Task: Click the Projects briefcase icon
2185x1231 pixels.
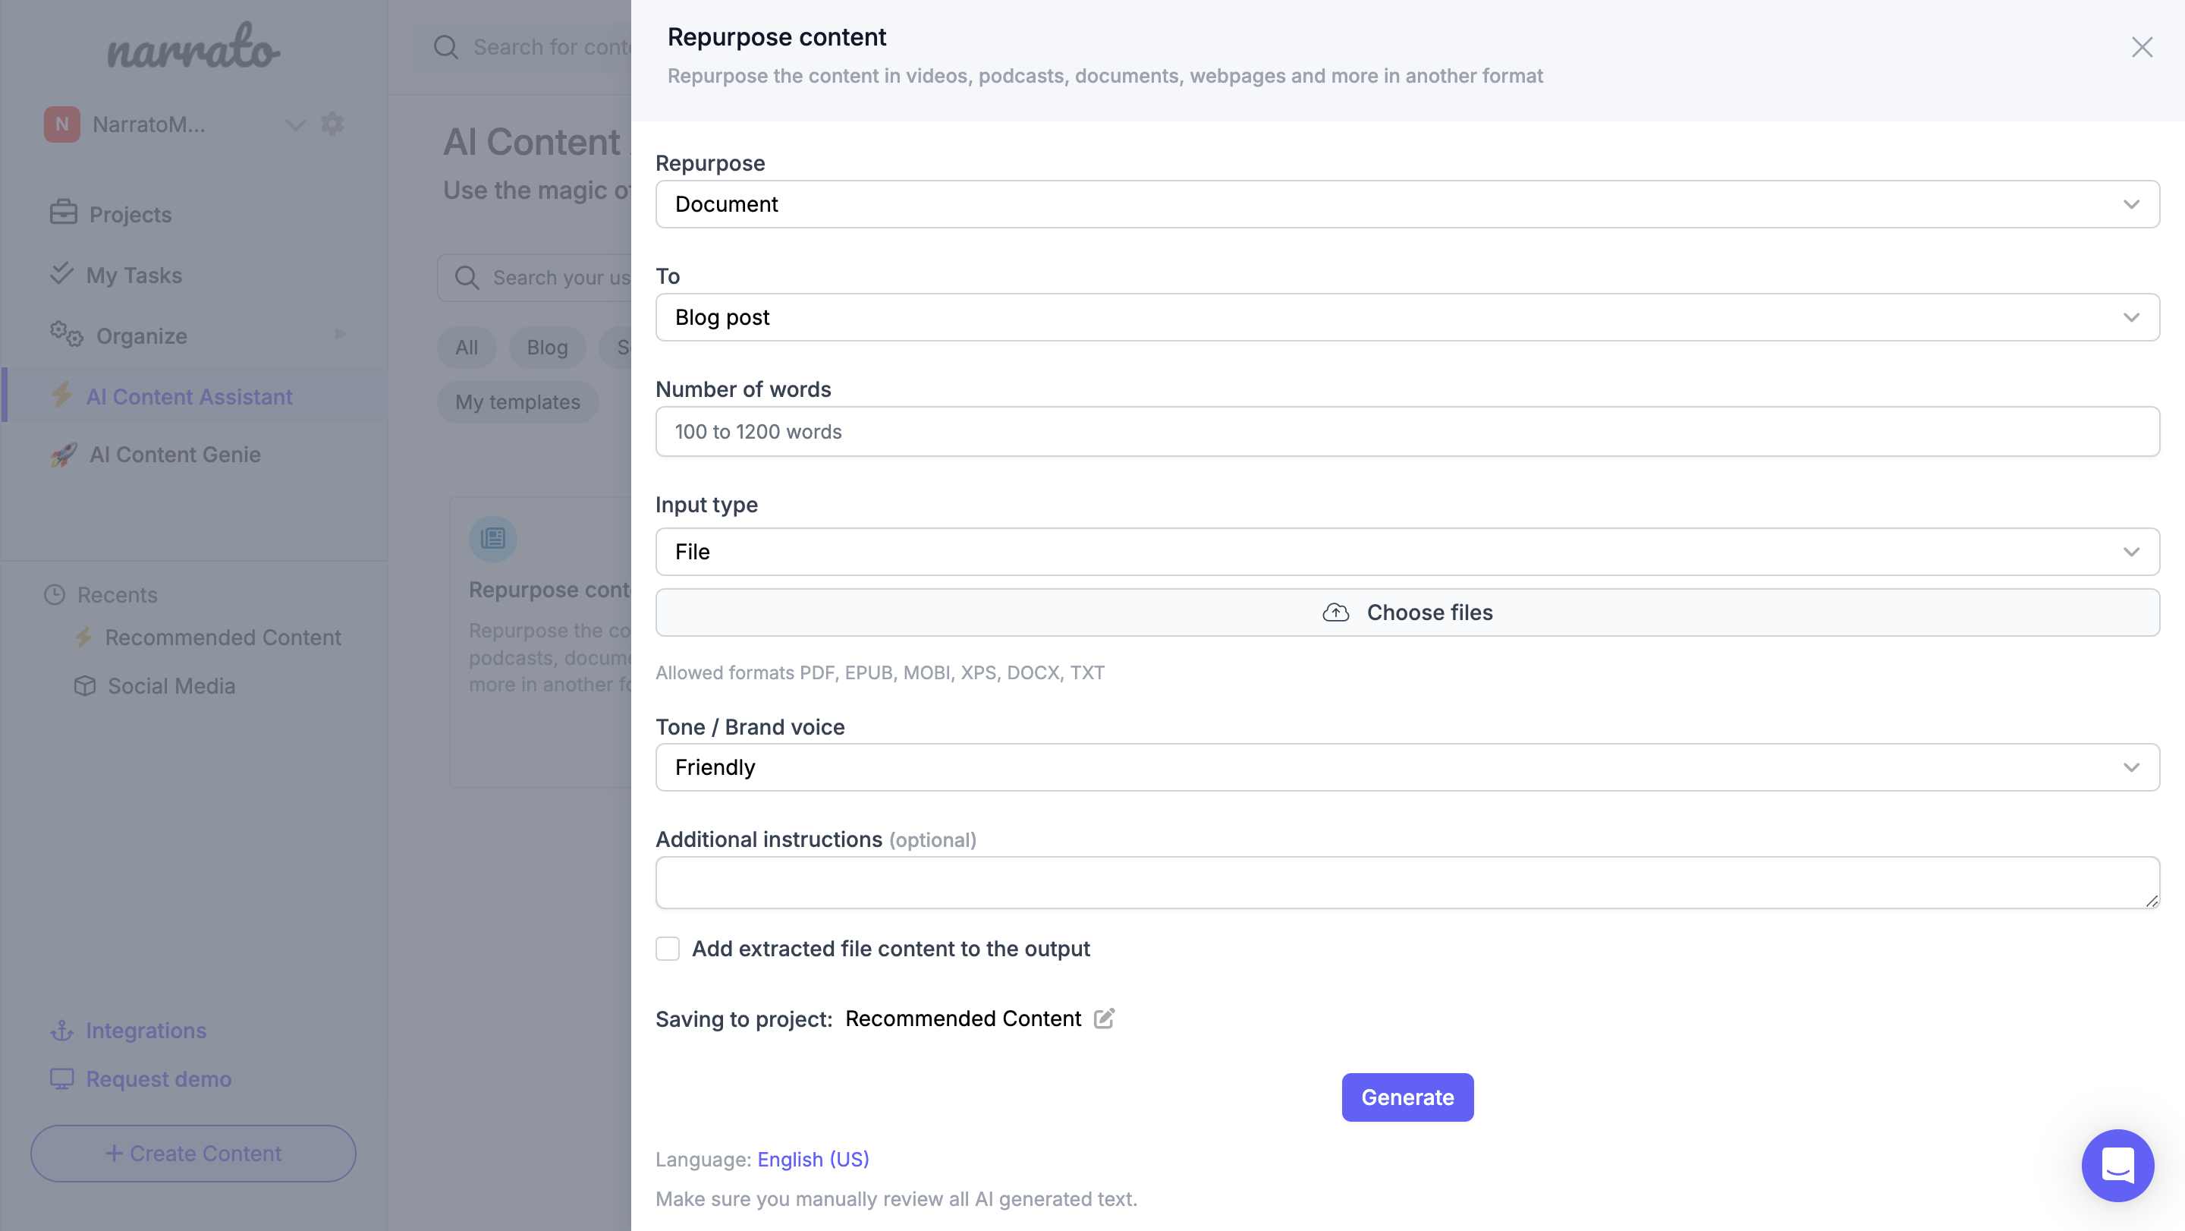Action: (x=63, y=212)
